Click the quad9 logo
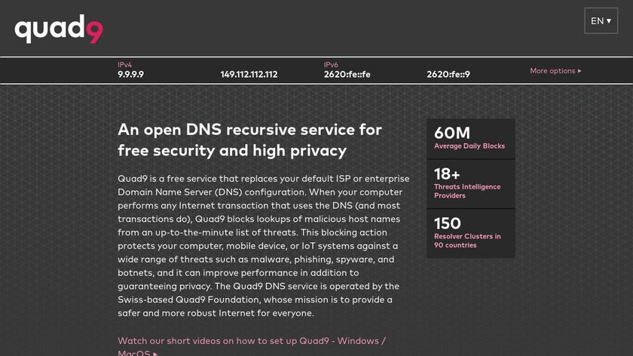633x356 pixels. point(59,29)
